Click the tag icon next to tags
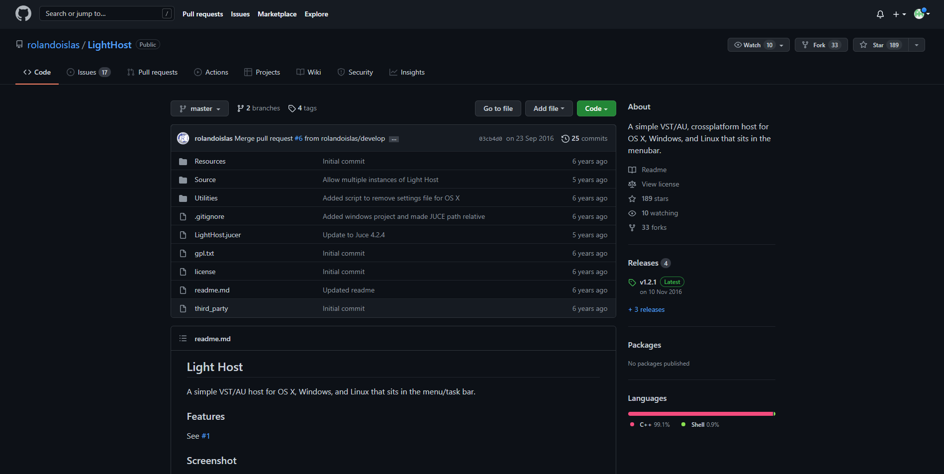 coord(292,108)
